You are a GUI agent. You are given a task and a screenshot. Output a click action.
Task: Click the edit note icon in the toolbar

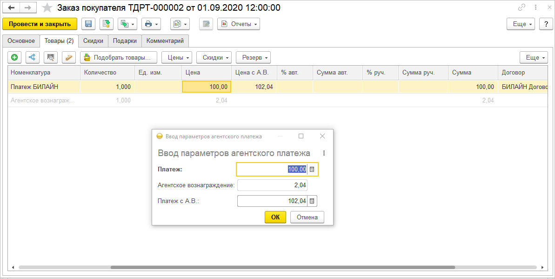point(206,24)
